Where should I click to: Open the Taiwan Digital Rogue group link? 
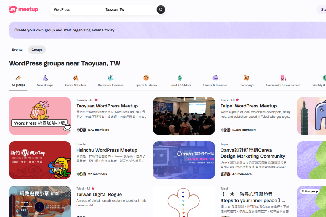[99, 194]
